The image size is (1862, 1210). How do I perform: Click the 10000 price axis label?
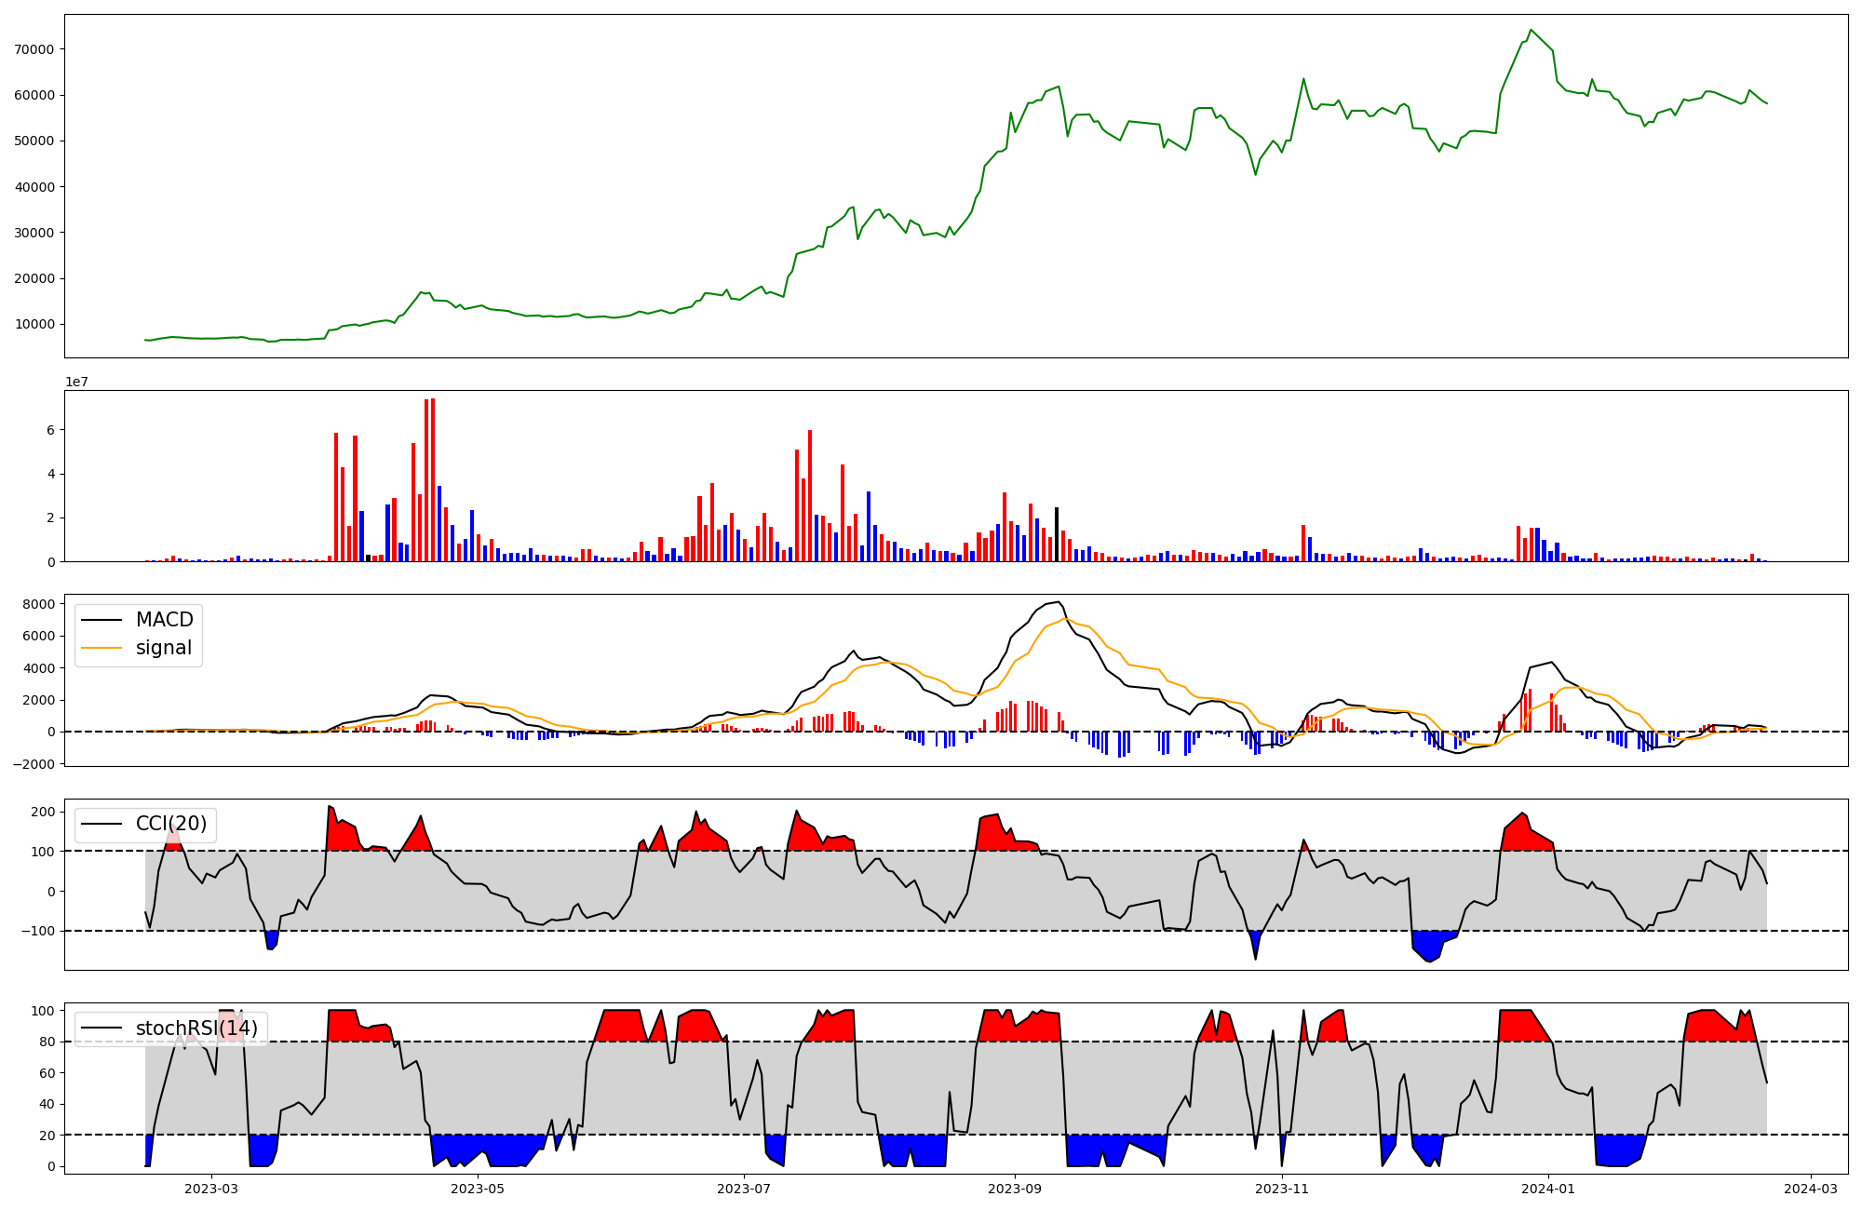35,325
